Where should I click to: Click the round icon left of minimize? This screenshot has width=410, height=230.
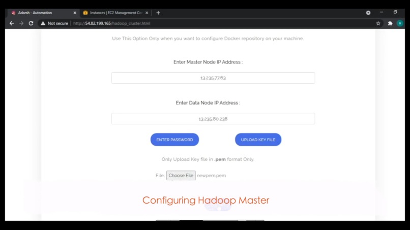point(368,13)
